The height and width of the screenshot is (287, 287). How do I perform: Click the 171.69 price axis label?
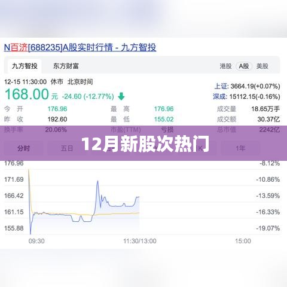click(14, 179)
